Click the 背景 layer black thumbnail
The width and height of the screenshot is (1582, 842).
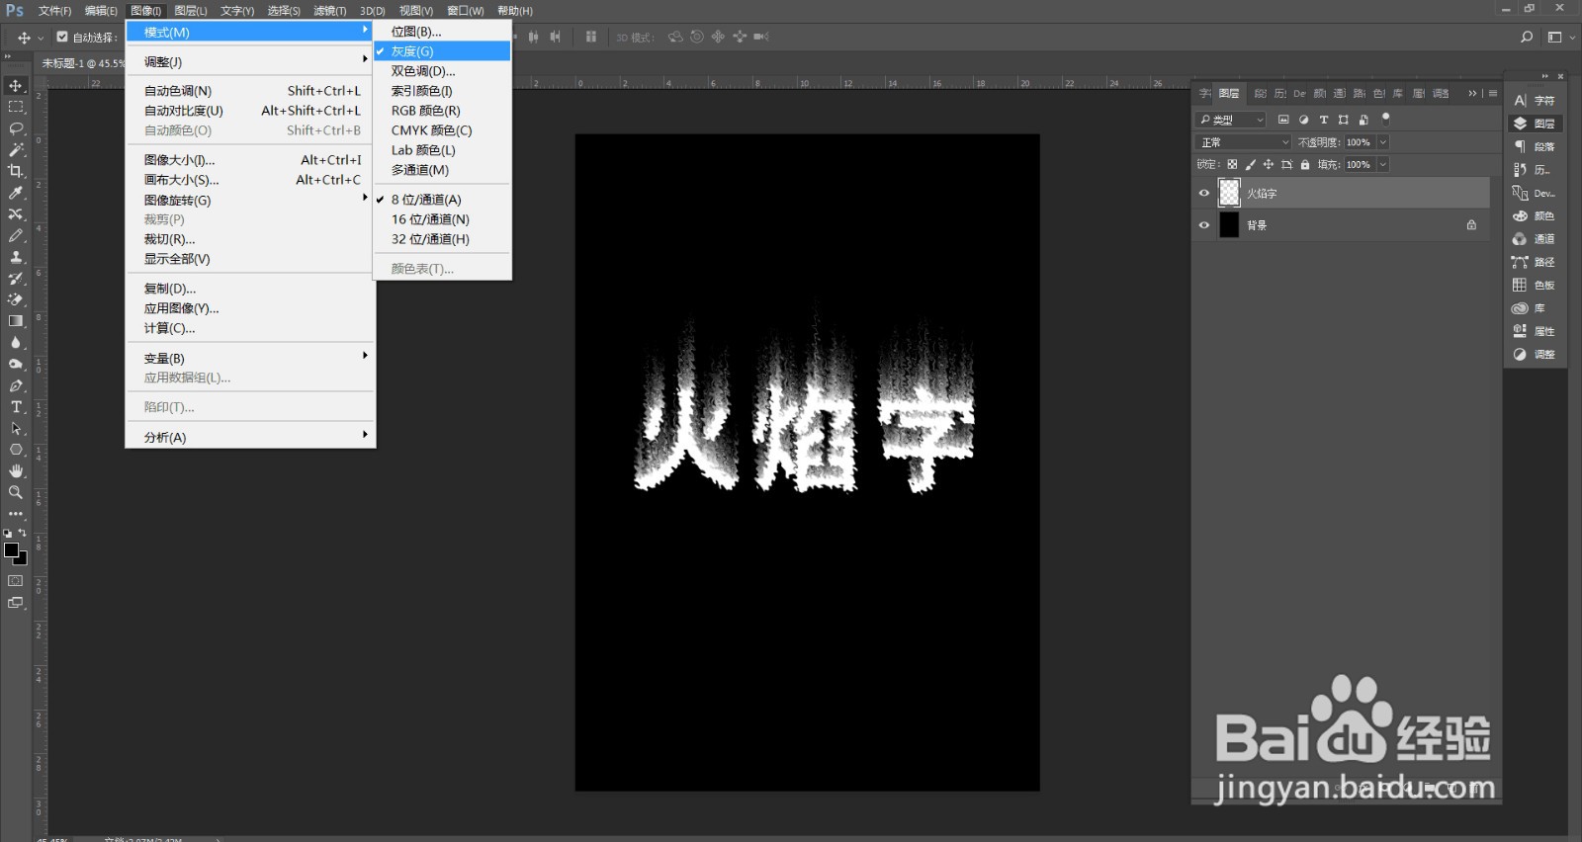point(1229,225)
